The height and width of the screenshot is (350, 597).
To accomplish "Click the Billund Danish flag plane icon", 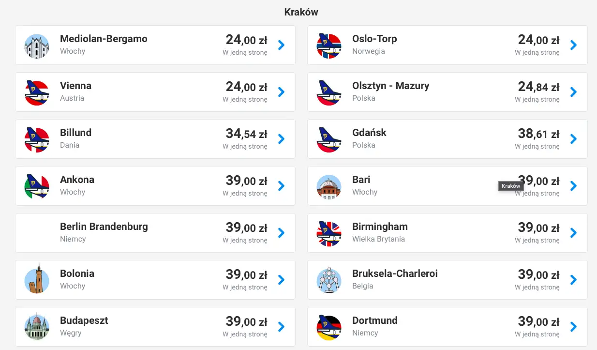I will click(37, 140).
